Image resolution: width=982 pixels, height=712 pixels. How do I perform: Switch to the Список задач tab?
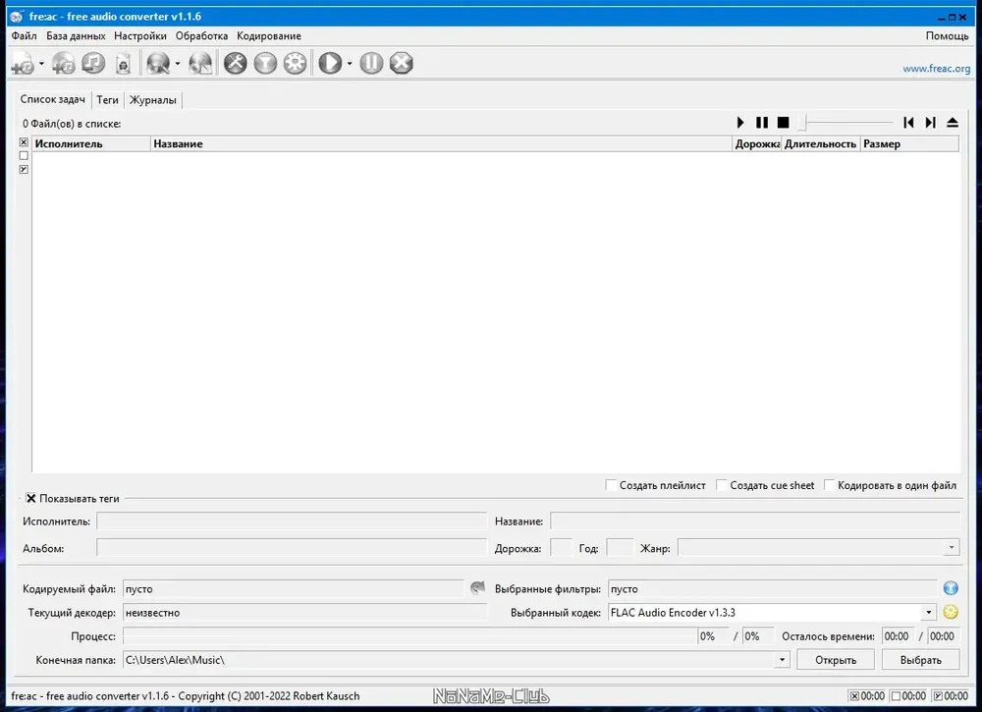[x=53, y=99]
